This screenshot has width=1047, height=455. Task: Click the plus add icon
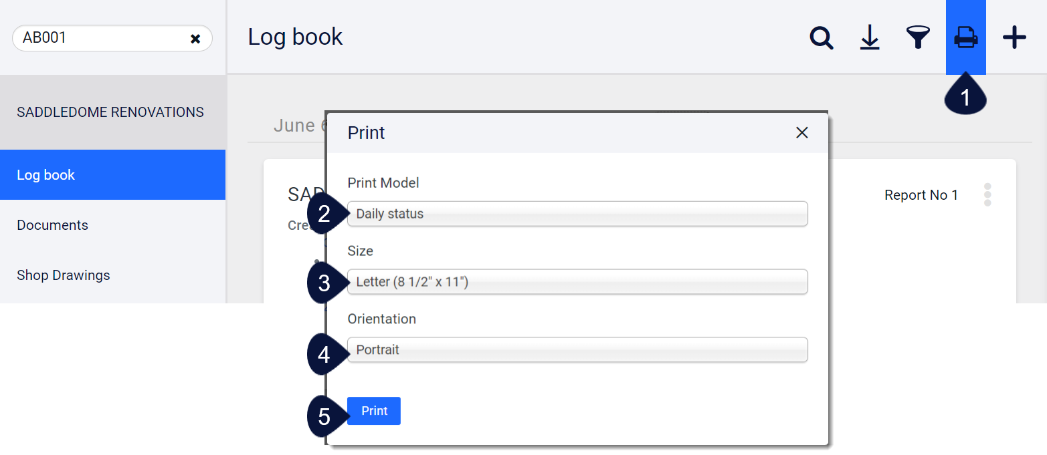coord(1014,37)
